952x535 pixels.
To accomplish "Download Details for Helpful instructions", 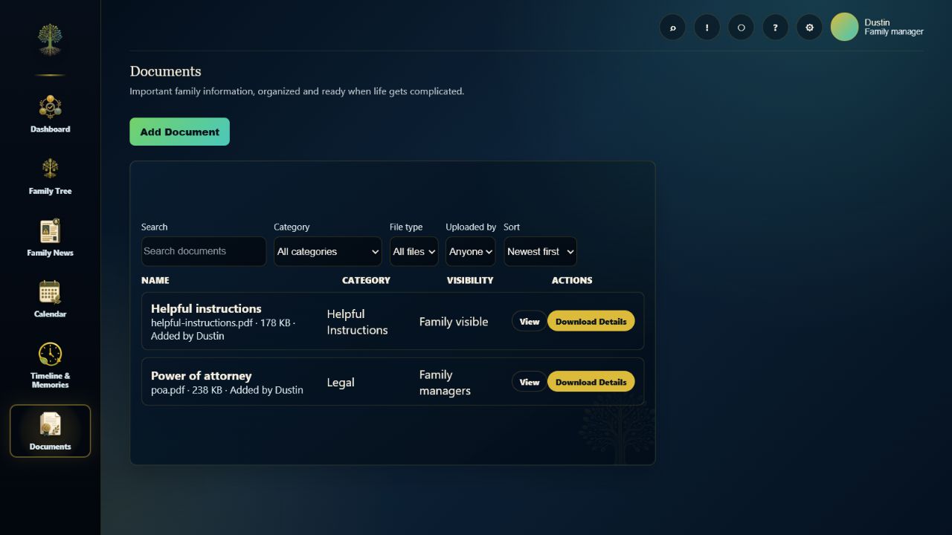I will tap(591, 321).
